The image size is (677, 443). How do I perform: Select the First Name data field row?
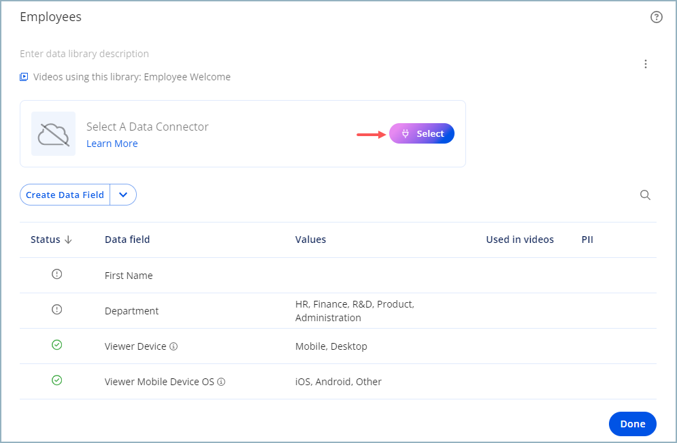(338, 276)
